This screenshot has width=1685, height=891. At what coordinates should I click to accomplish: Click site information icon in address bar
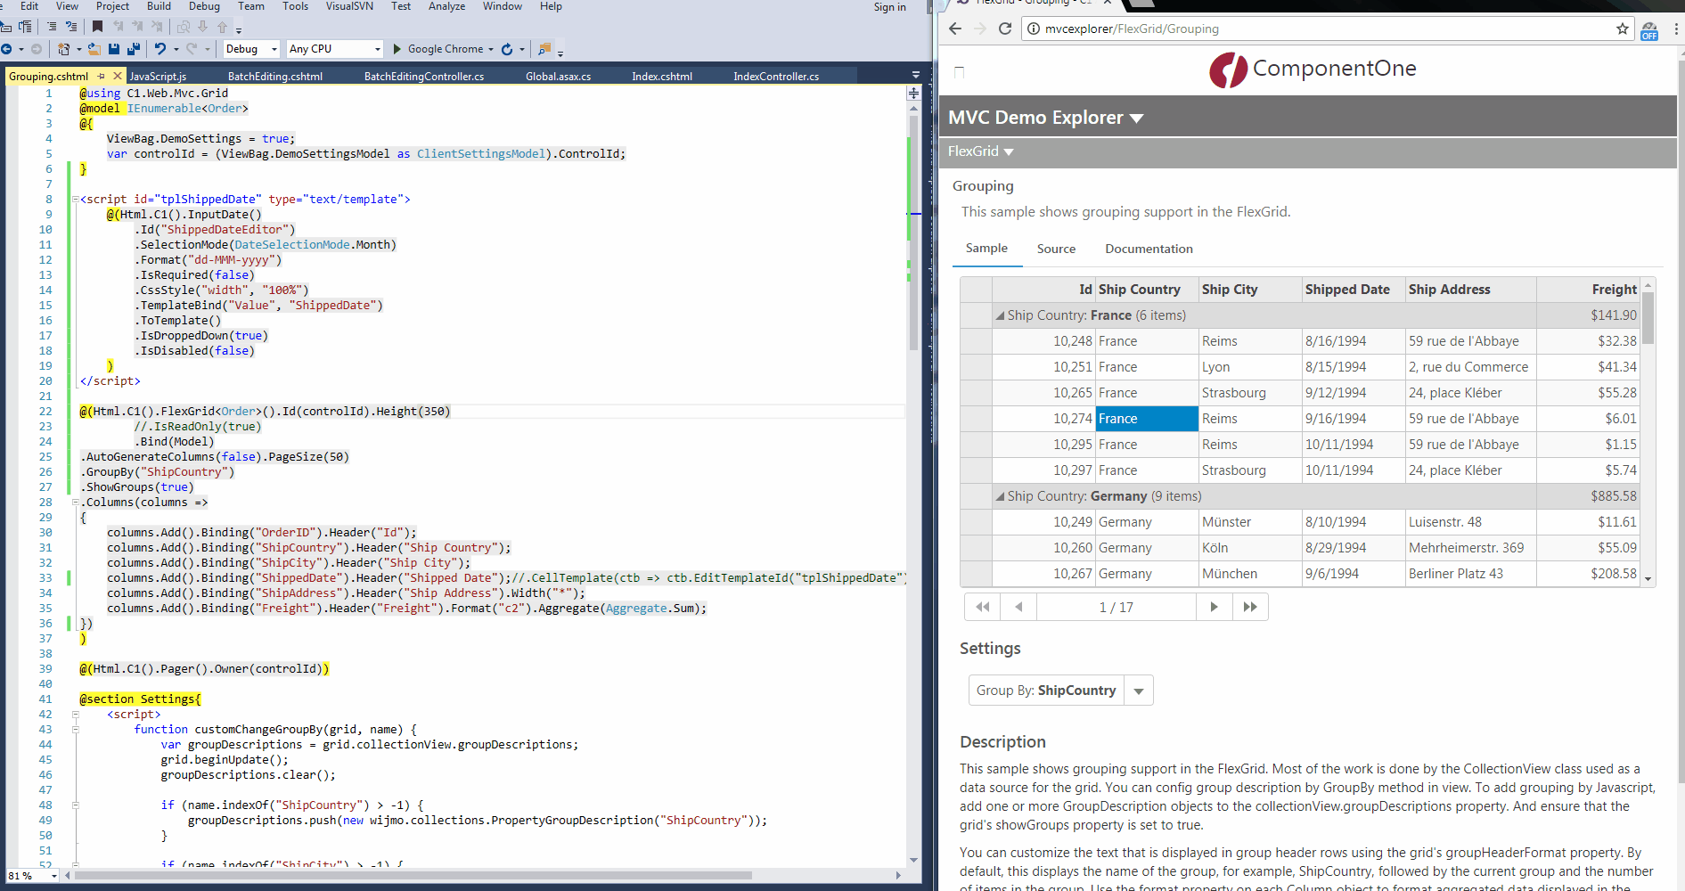pos(1034,29)
